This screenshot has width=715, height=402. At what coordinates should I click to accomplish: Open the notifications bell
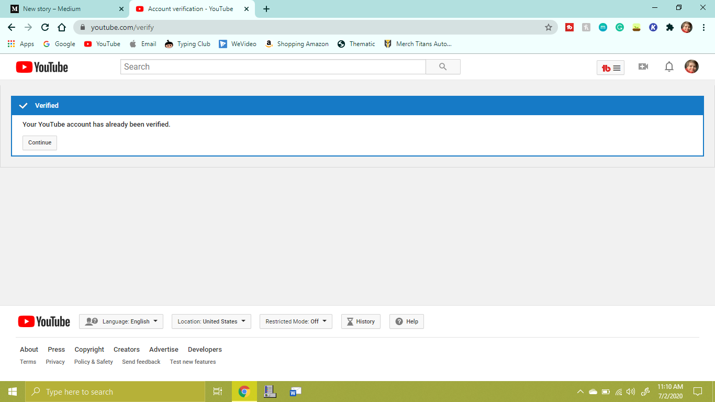(x=669, y=66)
